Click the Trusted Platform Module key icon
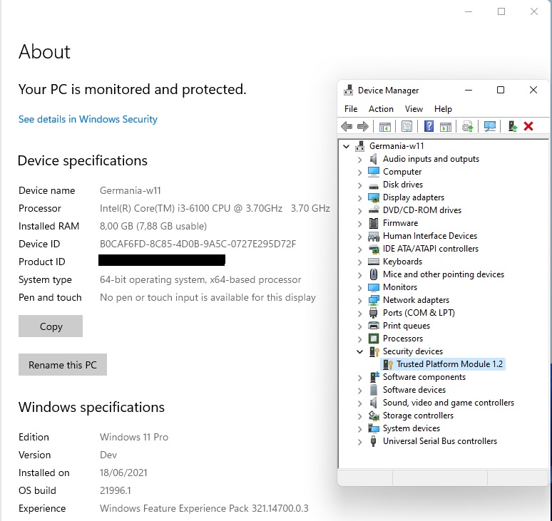 tap(387, 364)
